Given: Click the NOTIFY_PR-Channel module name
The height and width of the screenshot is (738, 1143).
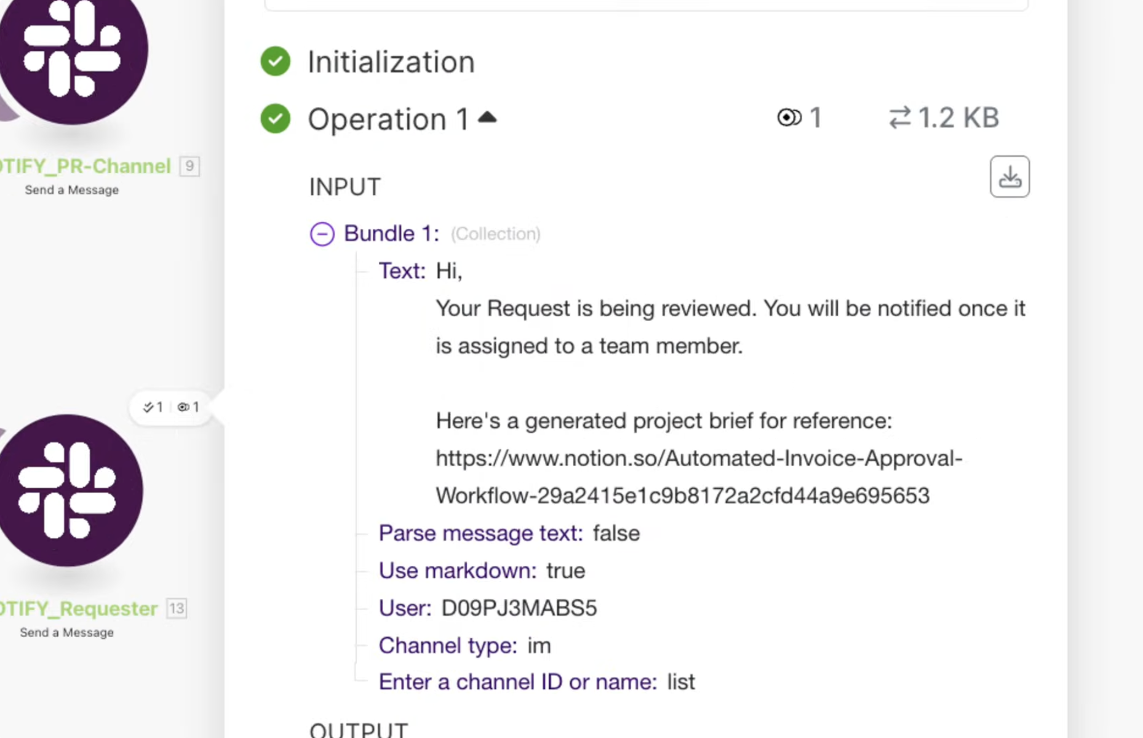Looking at the screenshot, I should point(85,166).
